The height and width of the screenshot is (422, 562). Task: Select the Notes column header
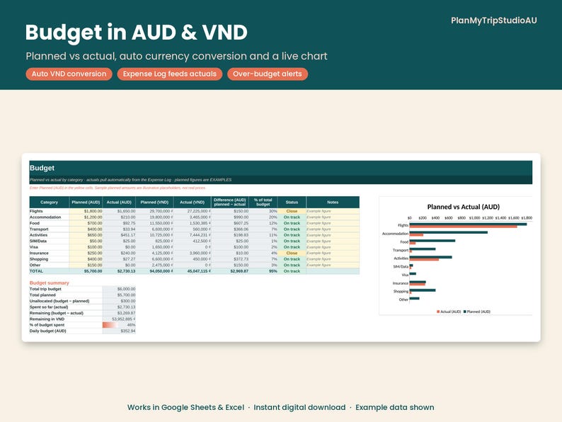(333, 203)
